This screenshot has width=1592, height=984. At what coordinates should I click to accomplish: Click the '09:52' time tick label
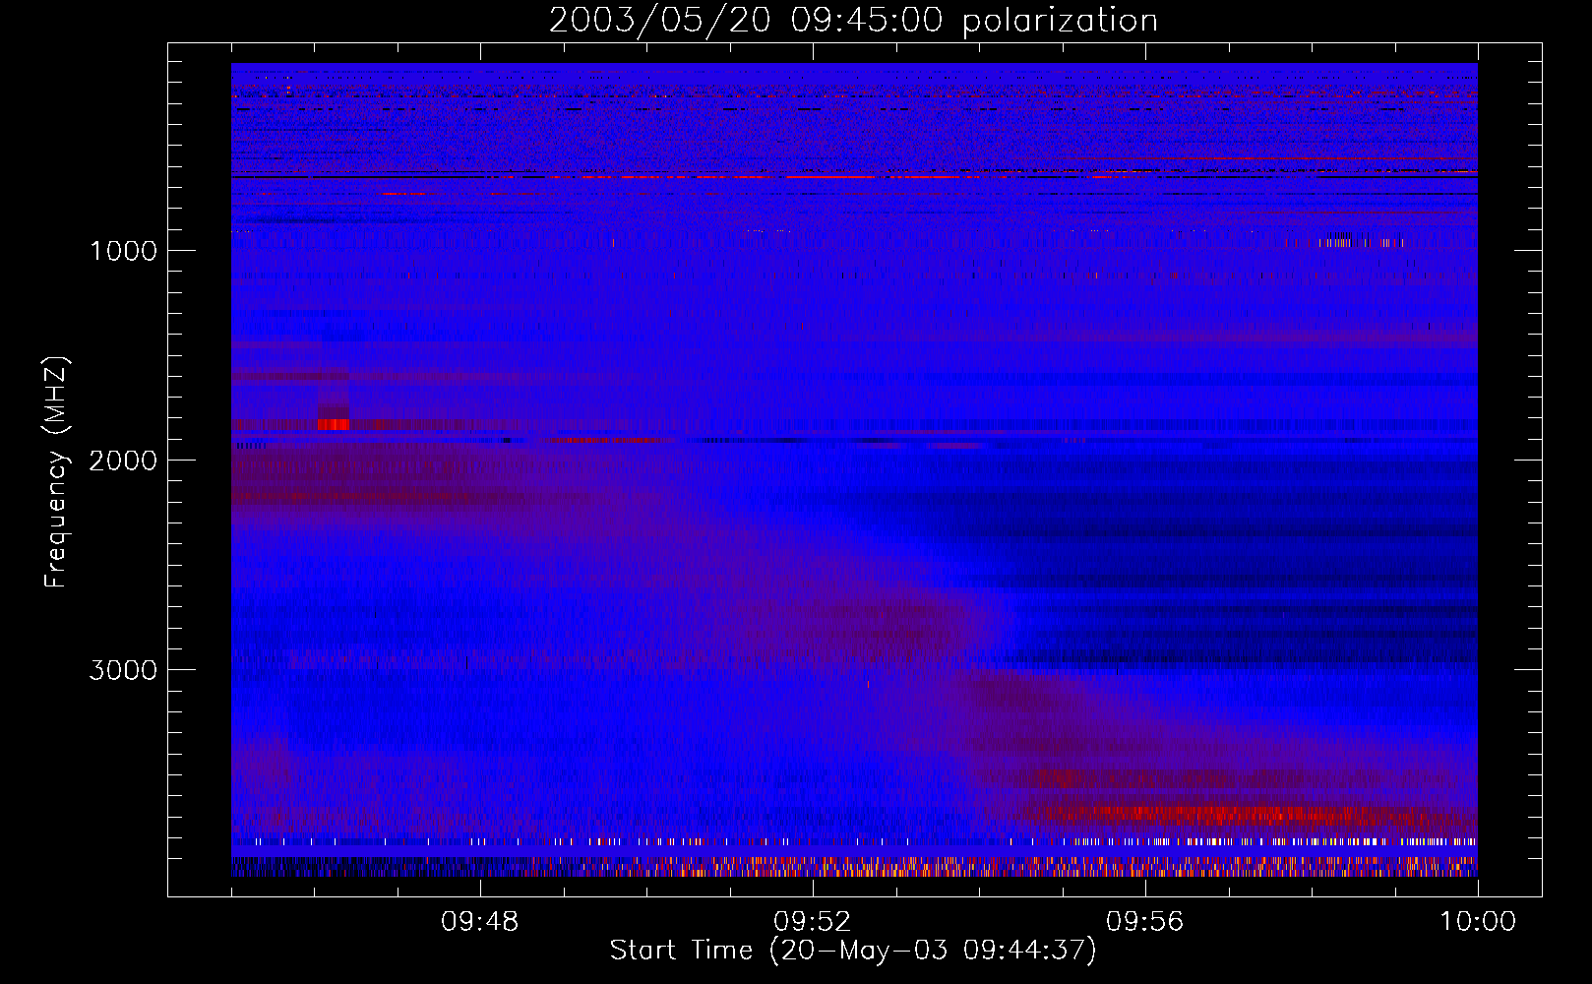(x=812, y=922)
